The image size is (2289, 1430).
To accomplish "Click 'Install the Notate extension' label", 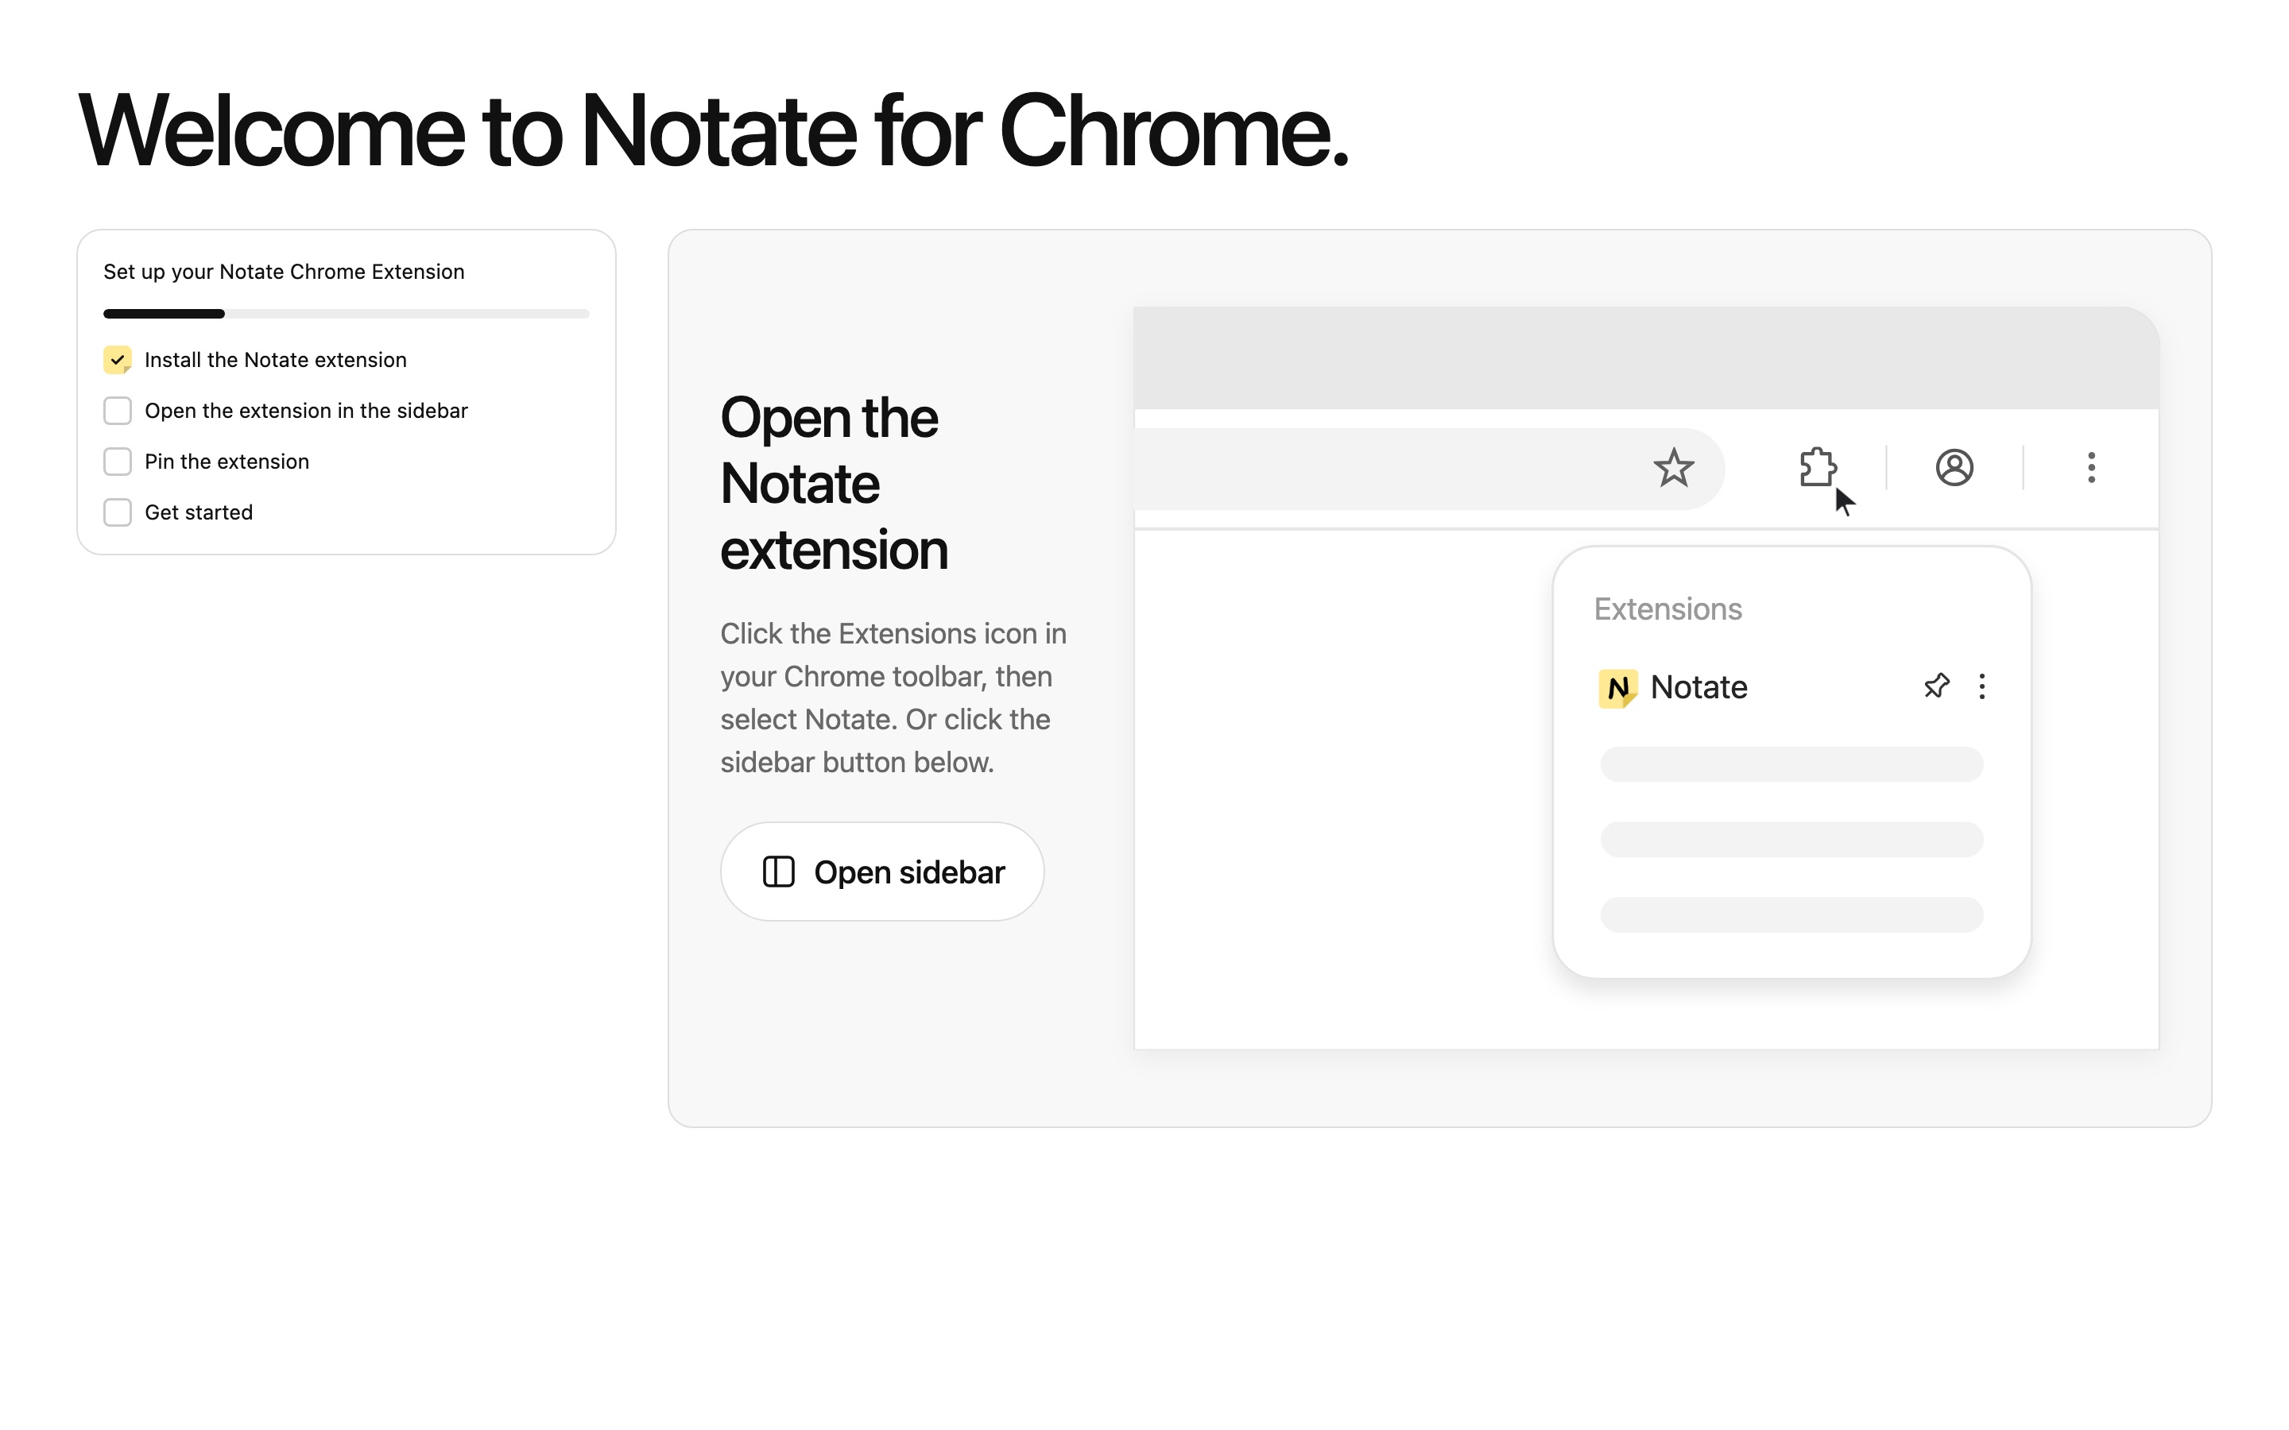I will tap(275, 359).
